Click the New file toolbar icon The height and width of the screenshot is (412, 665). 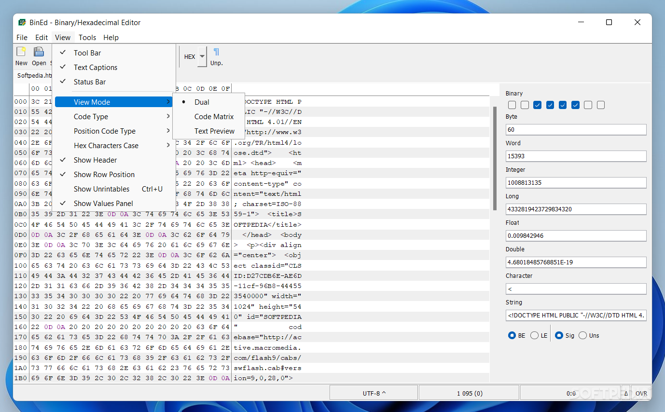pos(21,52)
